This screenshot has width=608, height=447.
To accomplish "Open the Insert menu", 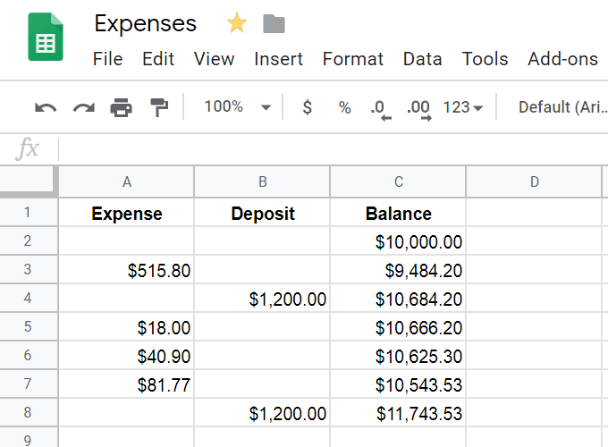I will coord(278,59).
